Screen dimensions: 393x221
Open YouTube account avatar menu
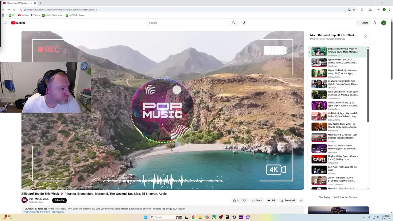pyautogui.click(x=383, y=23)
